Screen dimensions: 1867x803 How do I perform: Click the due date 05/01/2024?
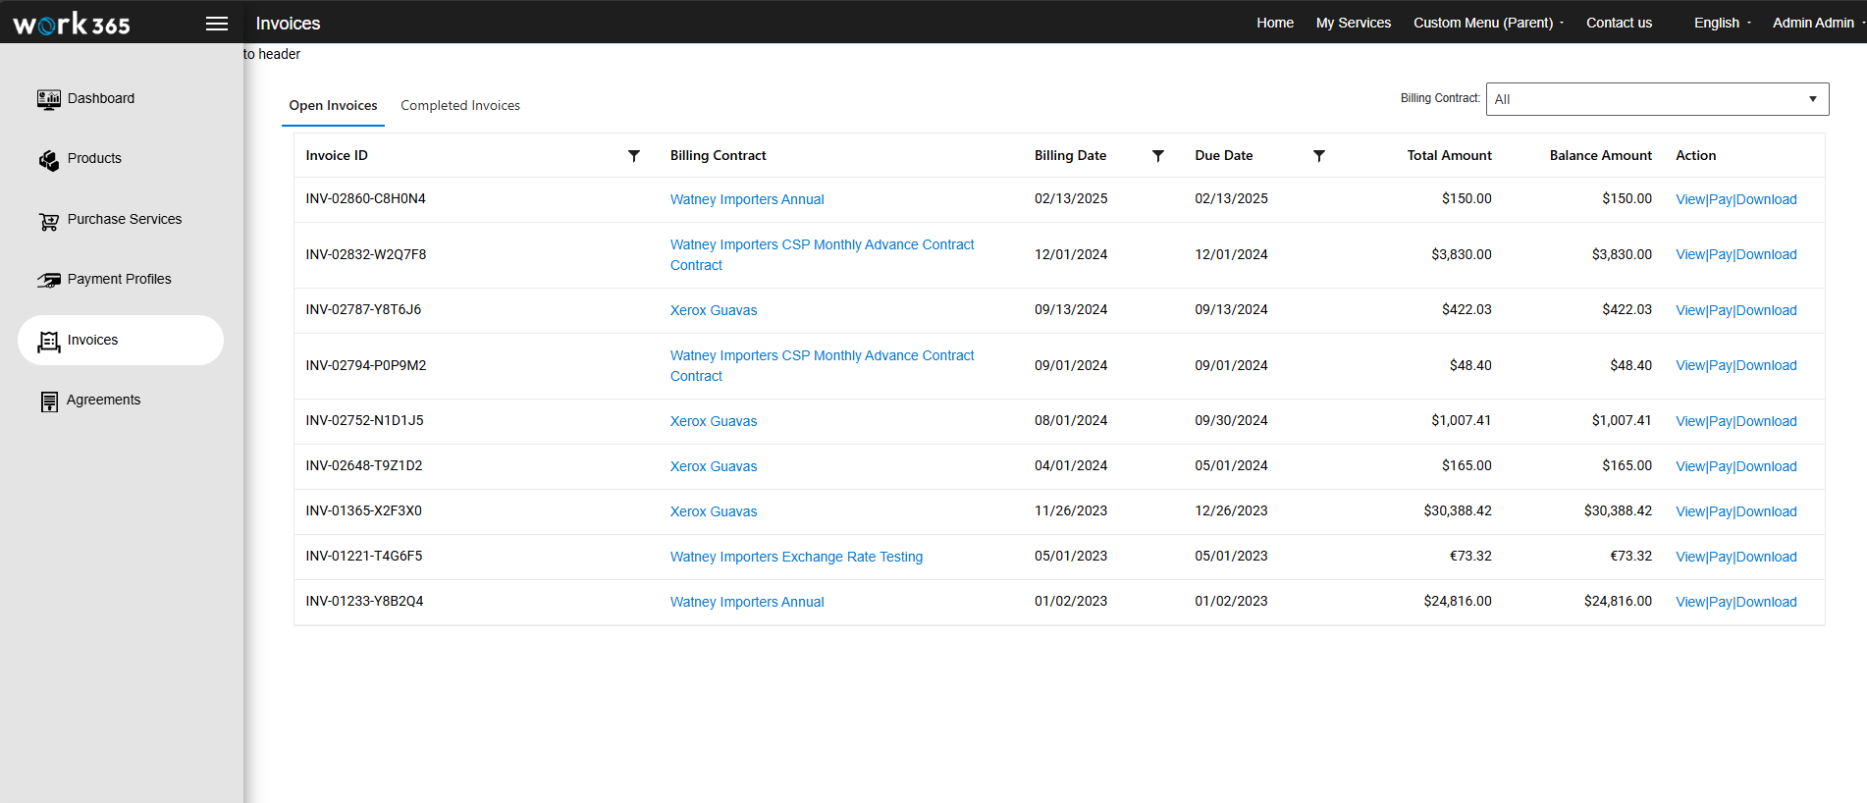click(x=1231, y=465)
